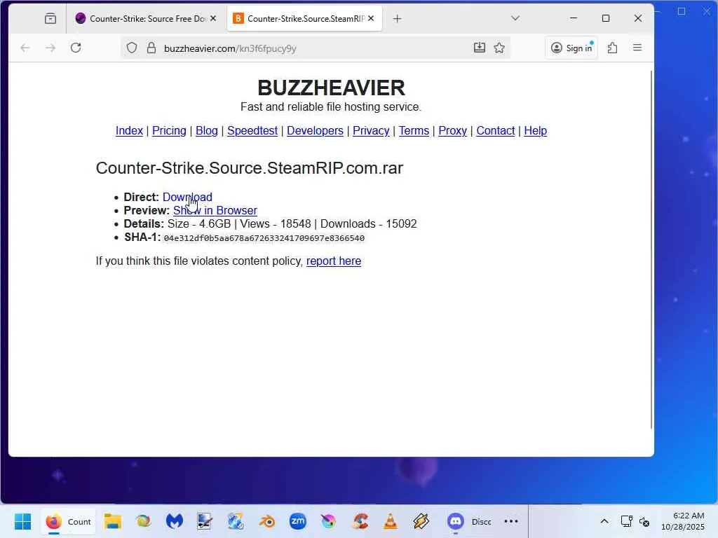The image size is (718, 538).
Task: Click the padlock site security icon
Action: point(151,48)
